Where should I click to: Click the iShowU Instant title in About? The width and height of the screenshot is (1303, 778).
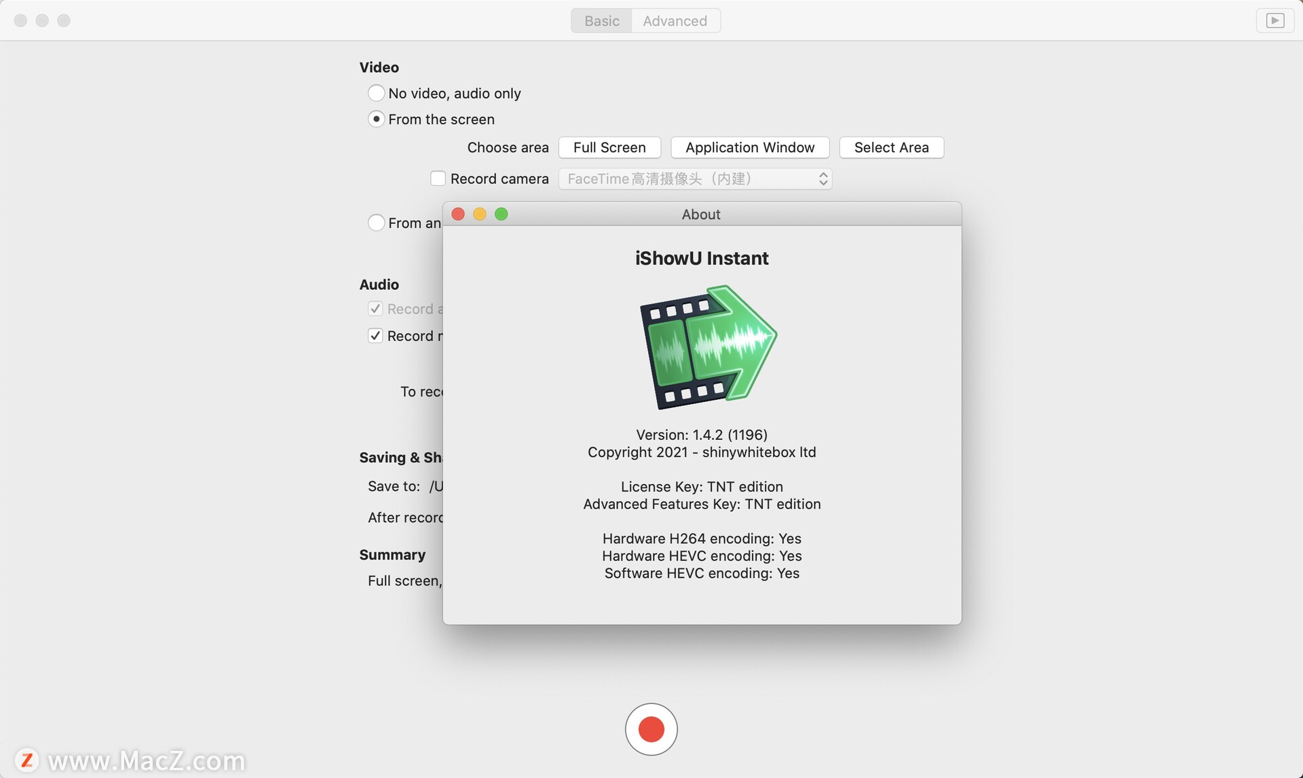(702, 258)
